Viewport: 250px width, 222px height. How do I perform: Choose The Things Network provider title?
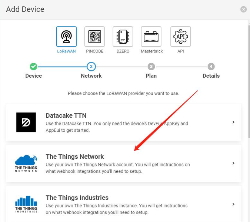click(x=75, y=157)
